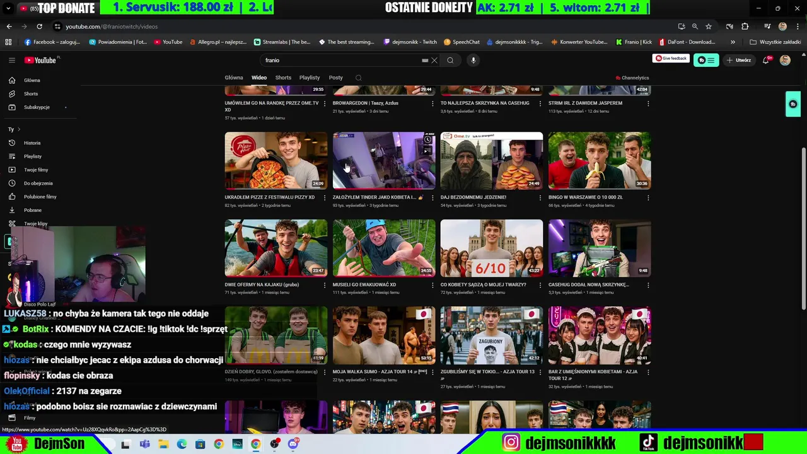
Task: Expand the Ty section chevron
Action: [18, 129]
